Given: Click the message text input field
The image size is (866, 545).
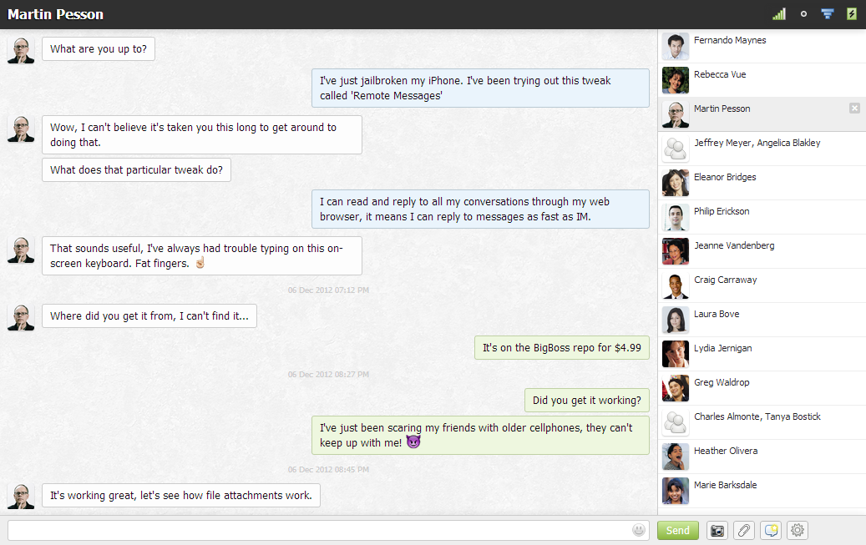Looking at the screenshot, I should pyautogui.click(x=317, y=530).
